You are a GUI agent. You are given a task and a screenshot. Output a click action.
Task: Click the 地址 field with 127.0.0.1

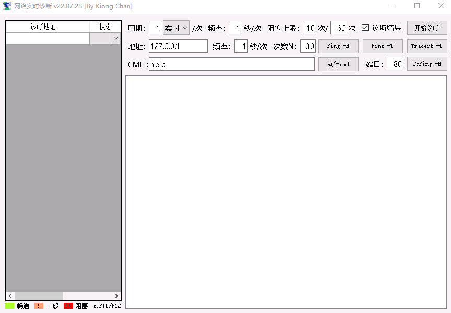(178, 46)
